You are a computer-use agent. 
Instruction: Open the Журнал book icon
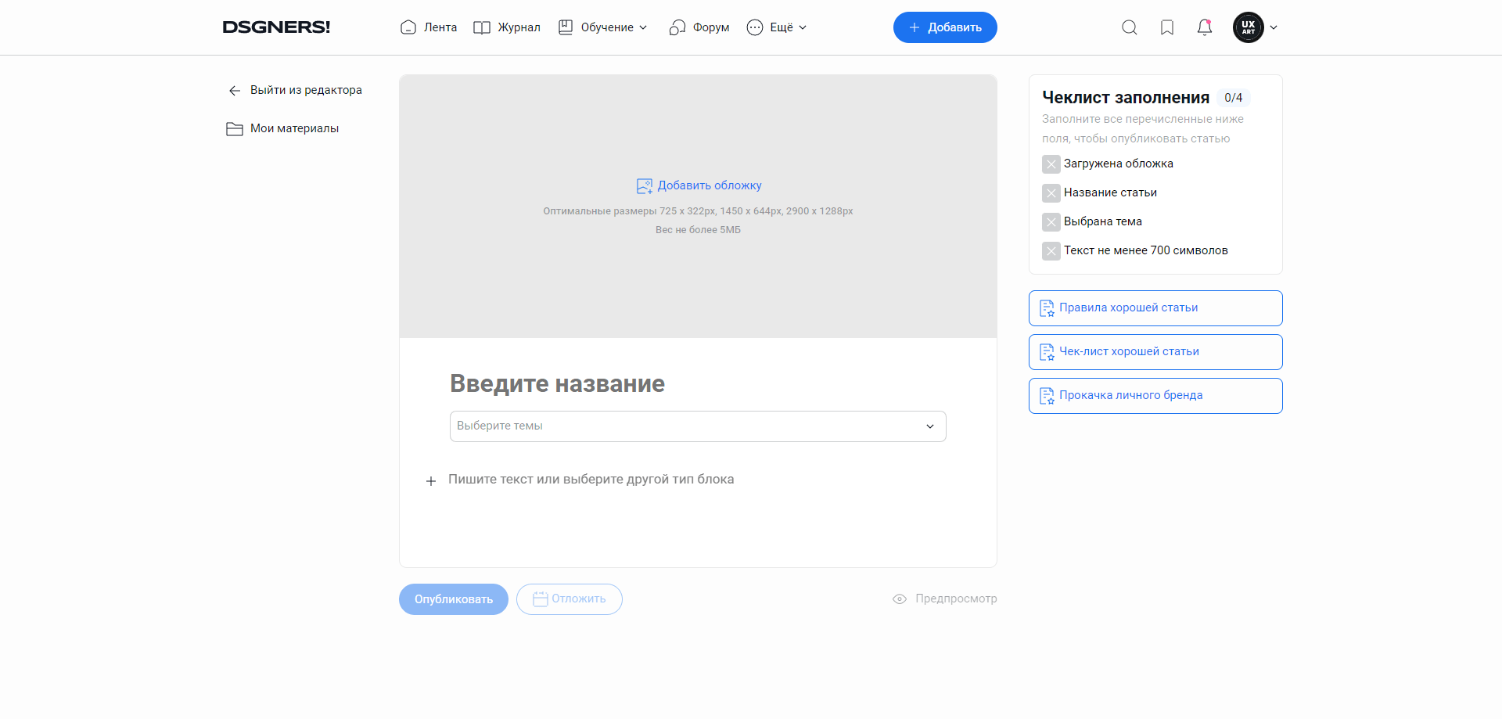tap(483, 27)
